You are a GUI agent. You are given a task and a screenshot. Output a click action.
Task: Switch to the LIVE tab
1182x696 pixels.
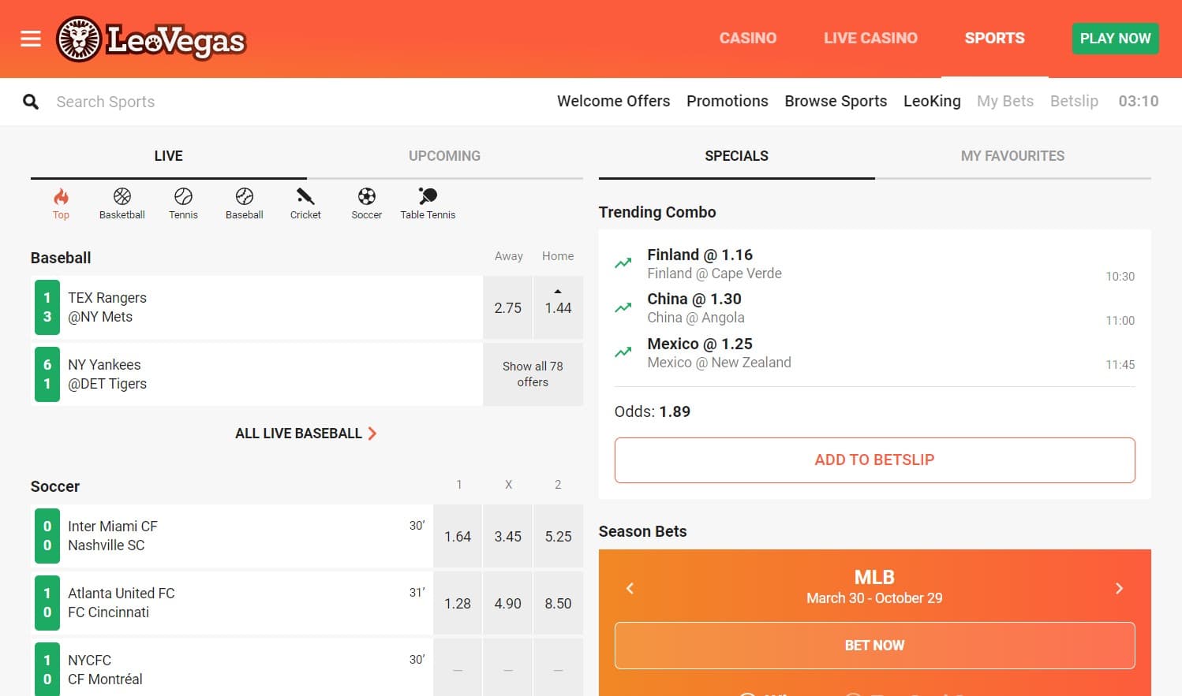168,156
